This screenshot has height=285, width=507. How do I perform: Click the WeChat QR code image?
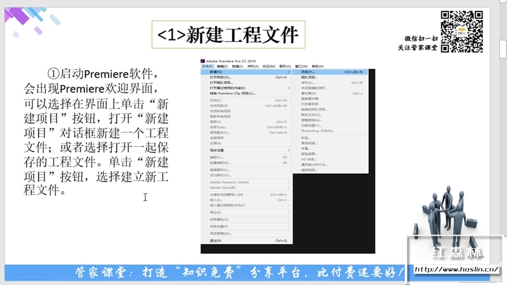click(462, 32)
